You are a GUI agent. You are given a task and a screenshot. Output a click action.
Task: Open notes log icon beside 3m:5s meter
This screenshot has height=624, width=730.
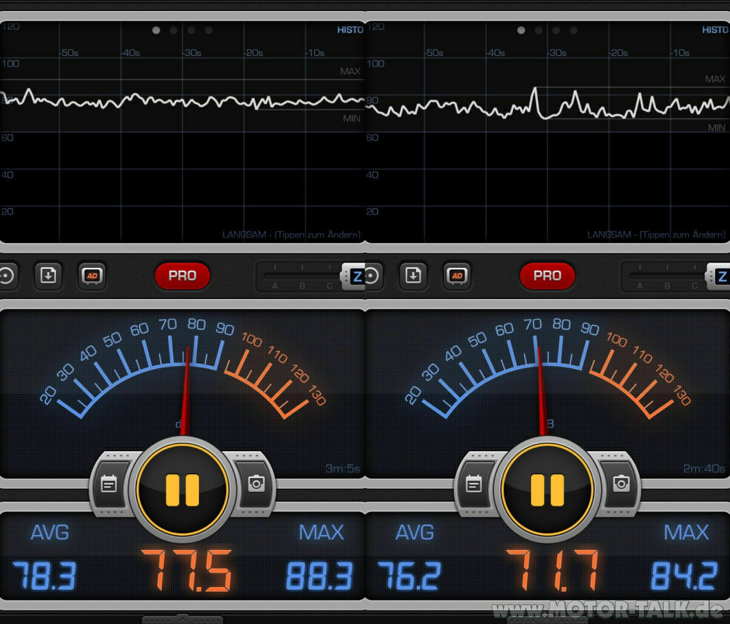click(x=109, y=484)
